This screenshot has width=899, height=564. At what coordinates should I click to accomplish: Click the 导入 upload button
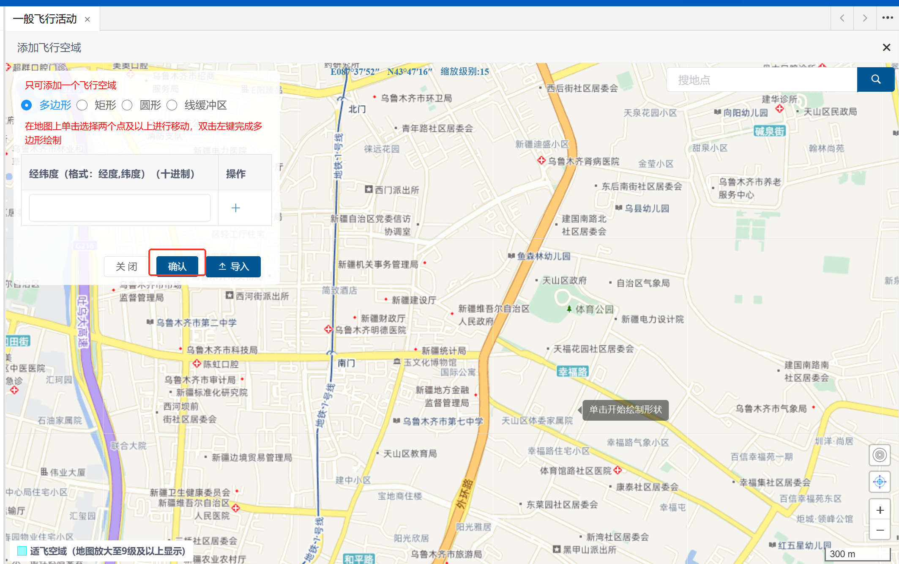[x=233, y=266]
